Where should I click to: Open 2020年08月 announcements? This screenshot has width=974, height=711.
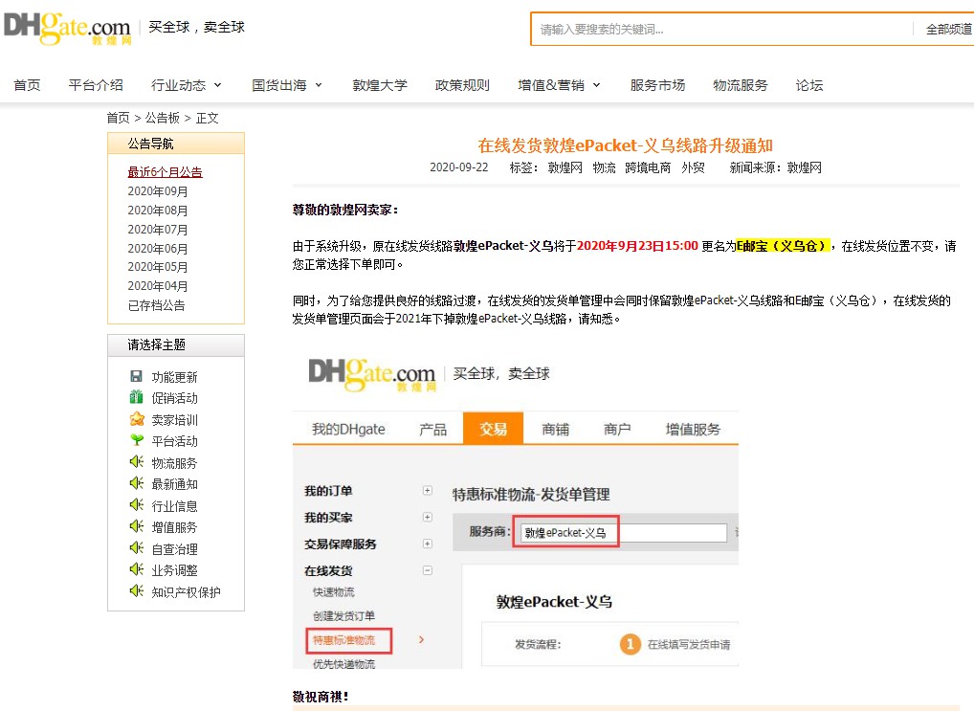coord(158,211)
